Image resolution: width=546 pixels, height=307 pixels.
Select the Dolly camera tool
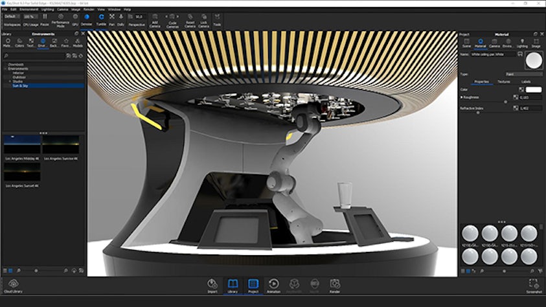click(x=121, y=20)
